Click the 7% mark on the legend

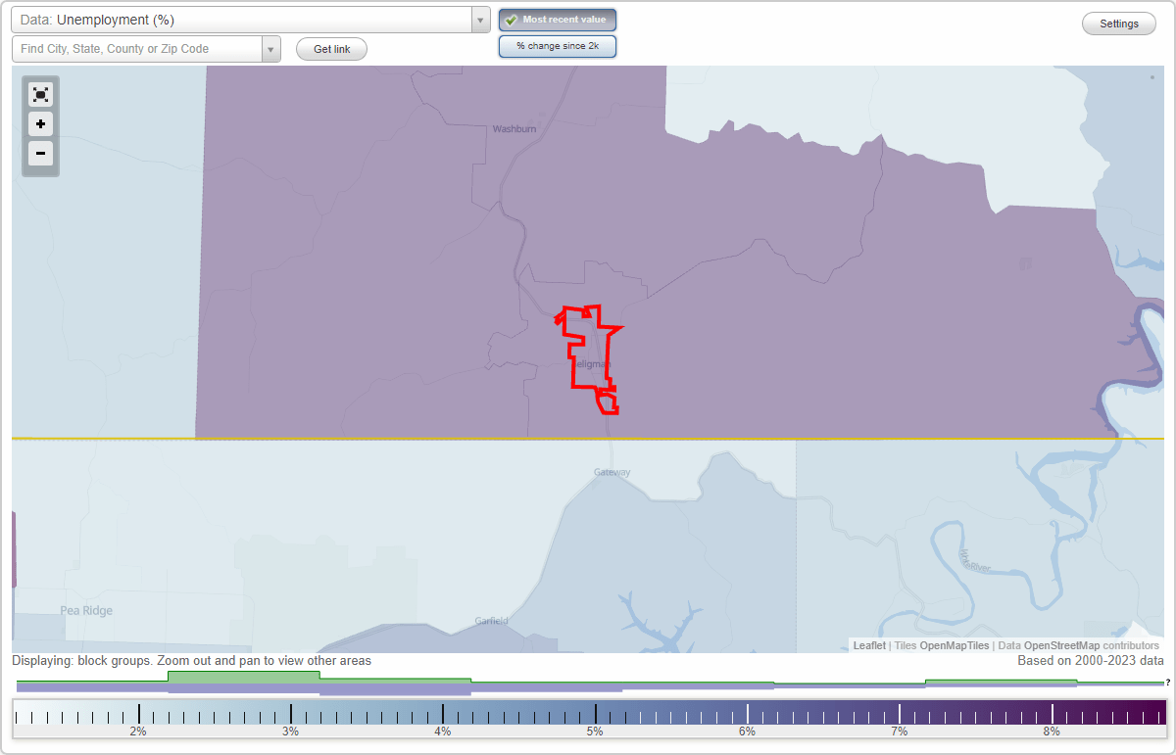coord(900,731)
